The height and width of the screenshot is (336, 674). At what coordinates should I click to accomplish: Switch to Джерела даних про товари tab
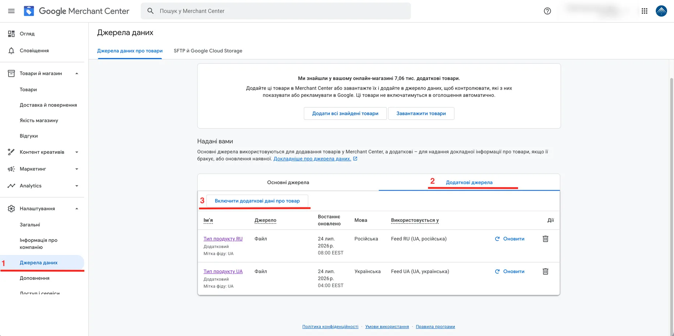[130, 51]
